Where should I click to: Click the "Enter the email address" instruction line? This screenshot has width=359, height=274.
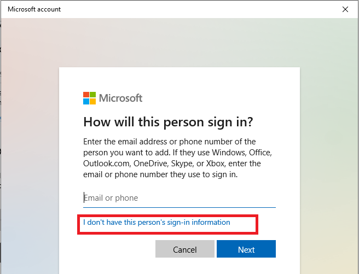point(169,142)
